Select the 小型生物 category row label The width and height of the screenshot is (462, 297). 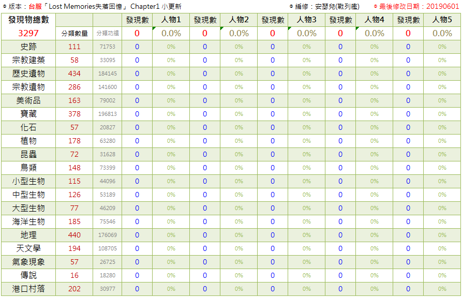pyautogui.click(x=28, y=181)
